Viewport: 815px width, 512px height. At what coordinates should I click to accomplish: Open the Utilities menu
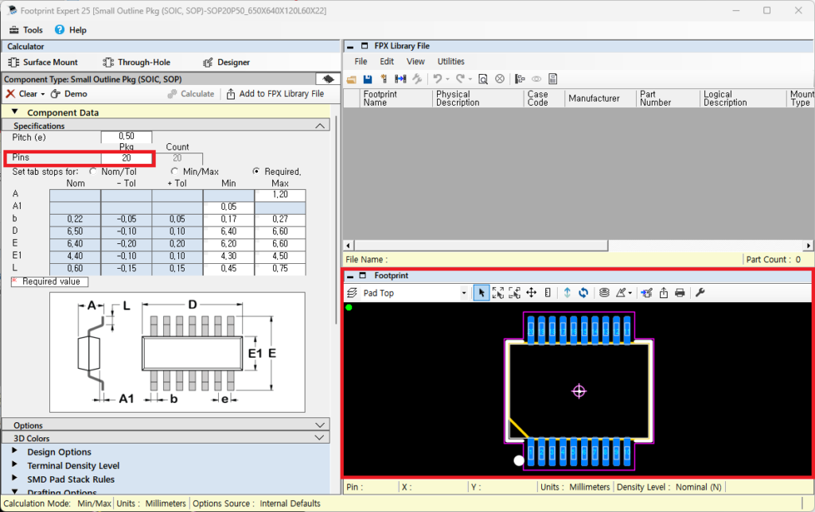(x=450, y=61)
